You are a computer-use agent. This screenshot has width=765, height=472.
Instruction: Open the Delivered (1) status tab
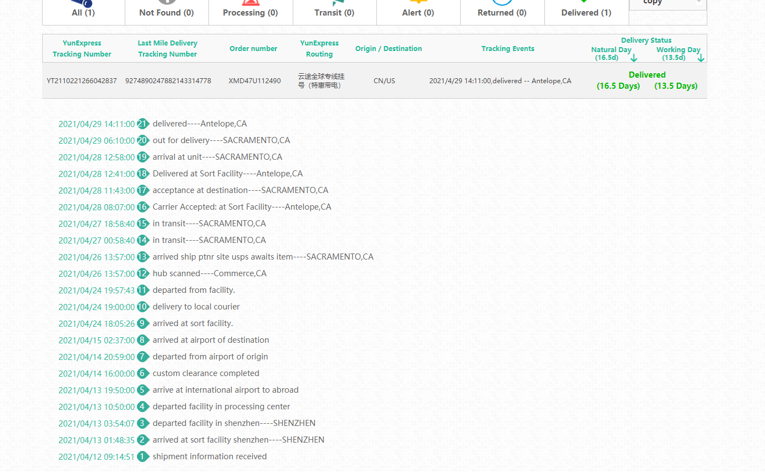tap(586, 12)
